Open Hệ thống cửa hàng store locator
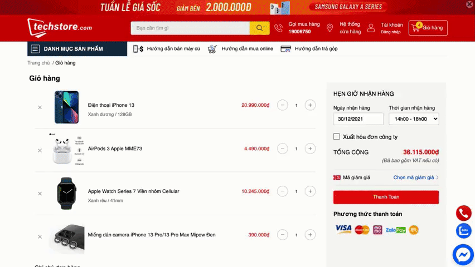This screenshot has width=475, height=267. [x=350, y=28]
